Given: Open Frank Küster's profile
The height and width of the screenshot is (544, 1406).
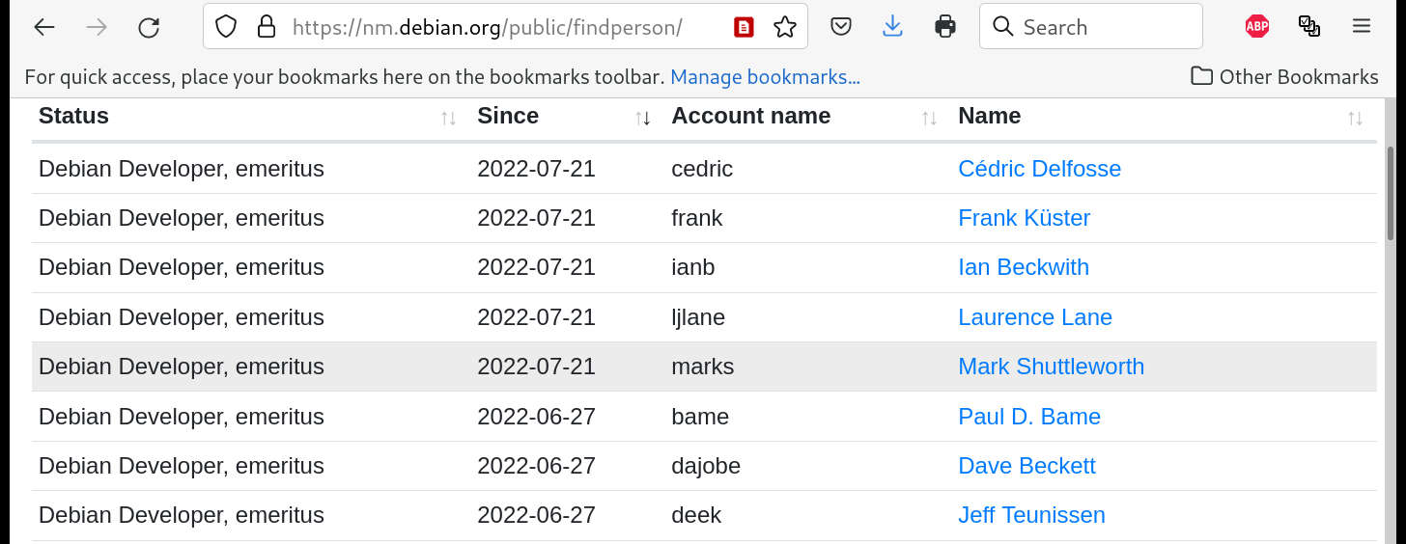Looking at the screenshot, I should coord(1024,218).
